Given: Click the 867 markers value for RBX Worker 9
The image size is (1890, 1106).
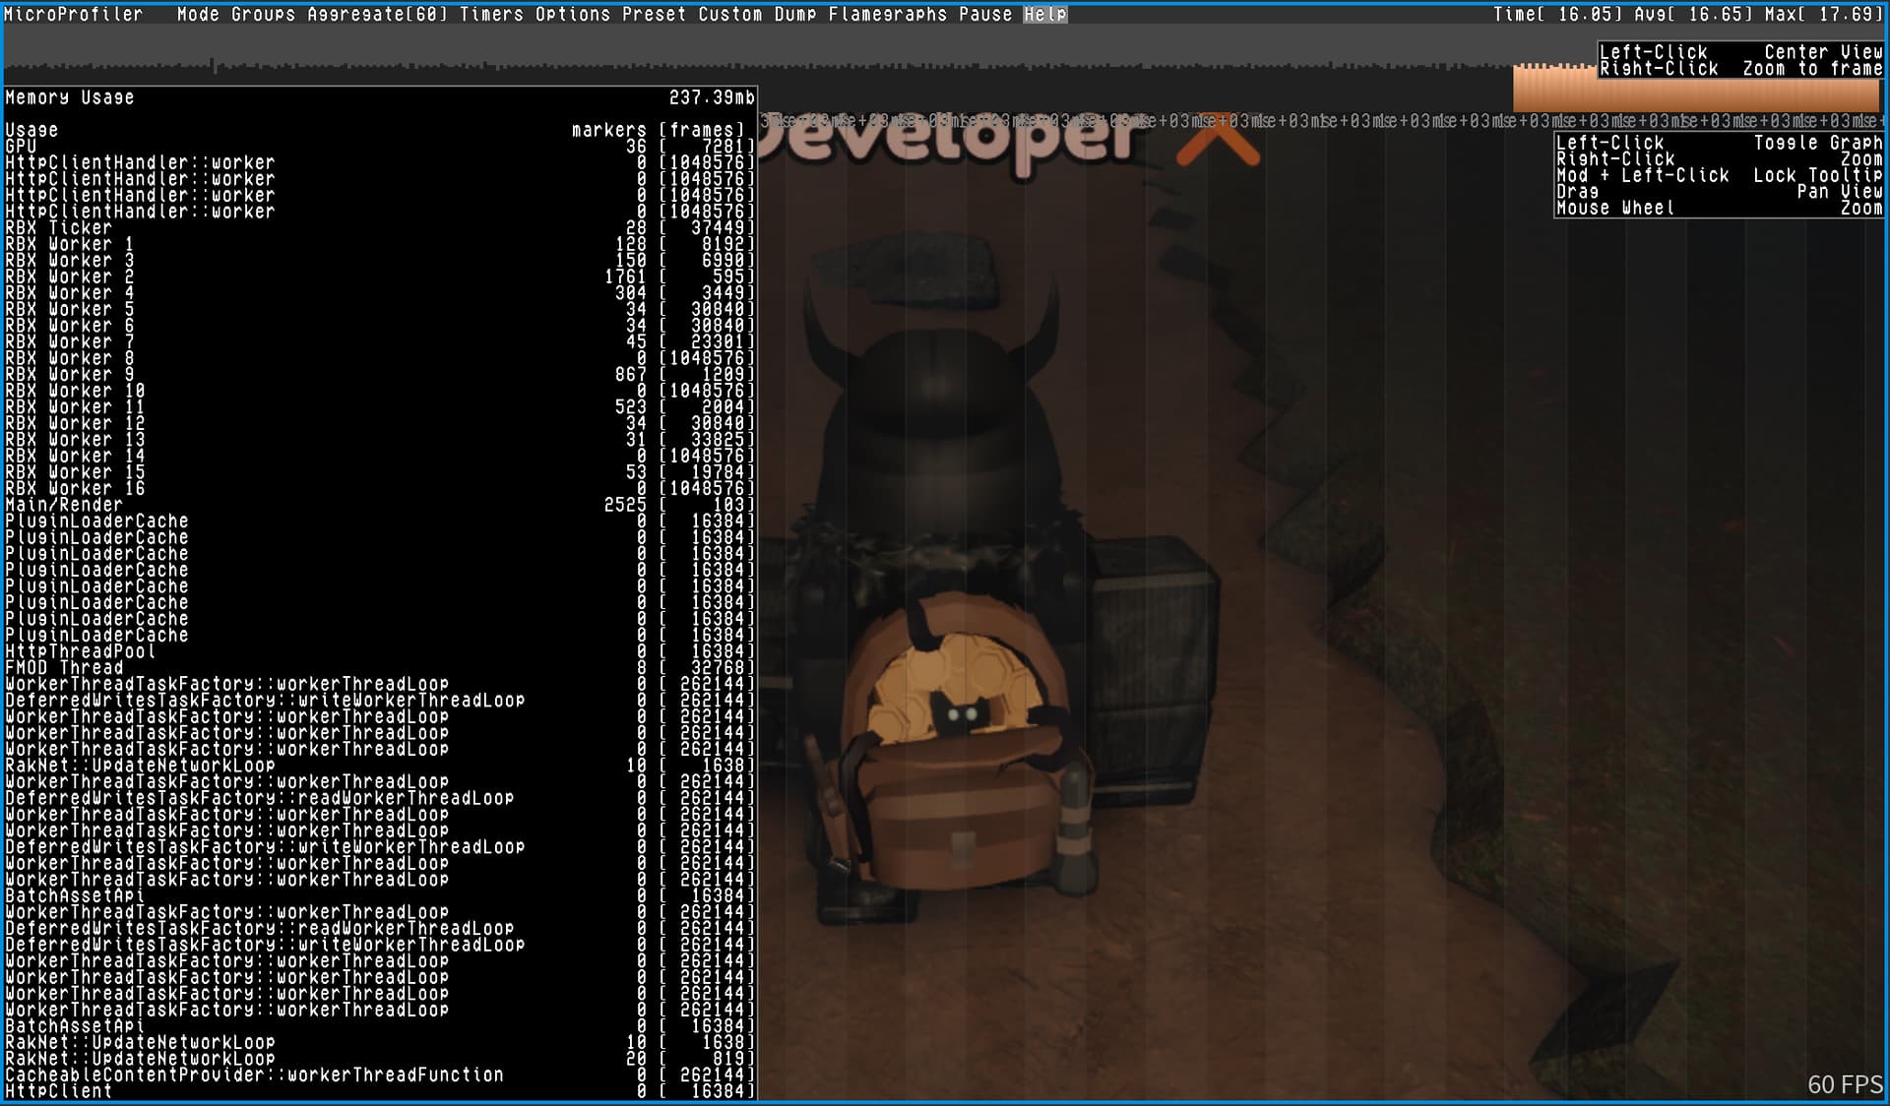Looking at the screenshot, I should tap(631, 374).
